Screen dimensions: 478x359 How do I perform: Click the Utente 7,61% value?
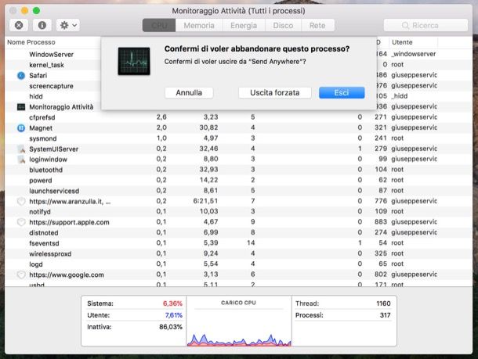point(173,315)
